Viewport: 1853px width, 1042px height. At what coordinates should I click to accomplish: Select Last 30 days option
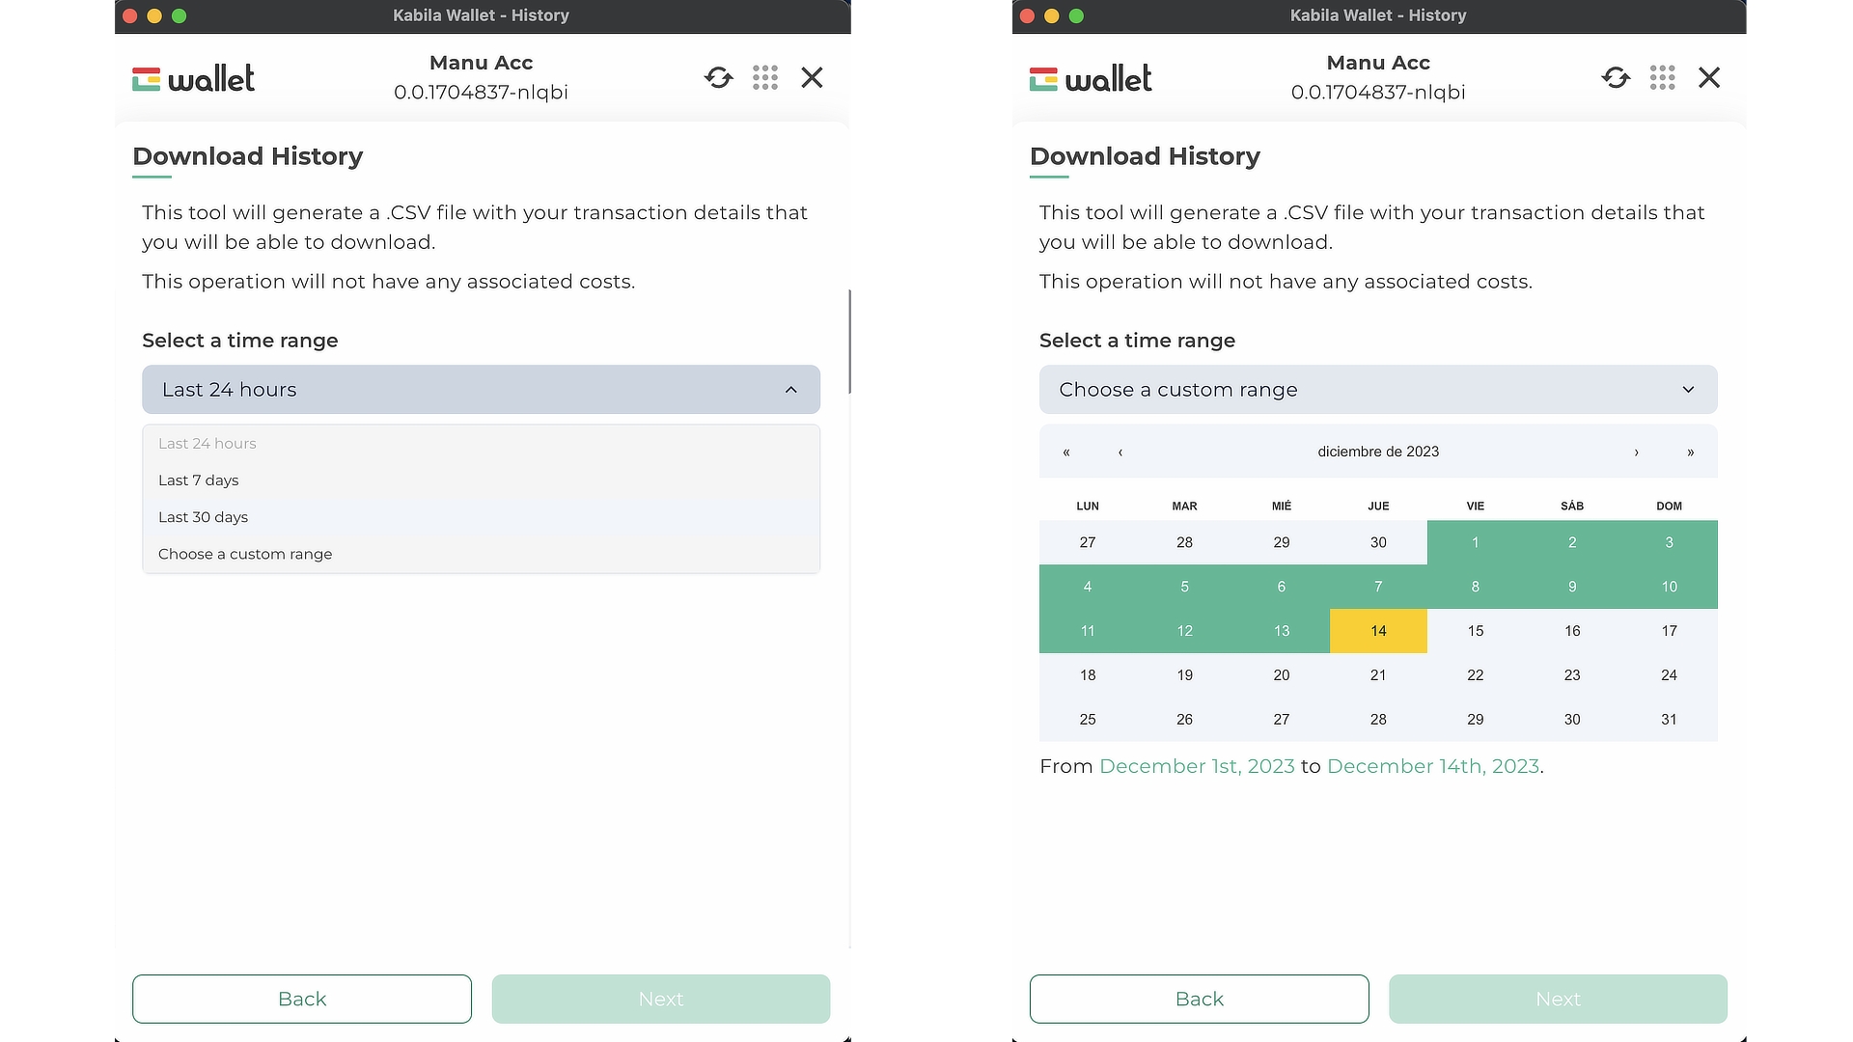(204, 517)
